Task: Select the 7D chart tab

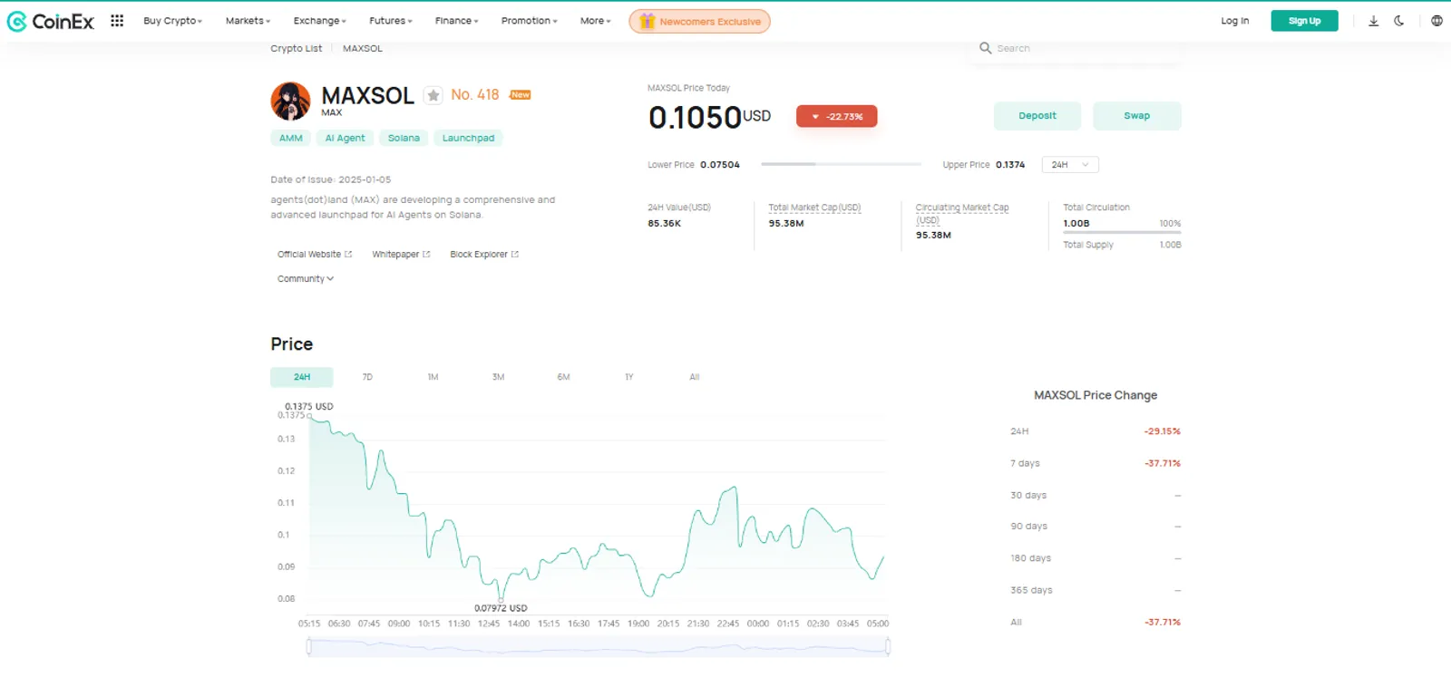Action: tap(367, 377)
